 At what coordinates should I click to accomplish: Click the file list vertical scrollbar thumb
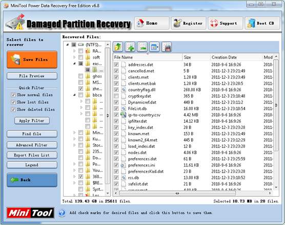point(276,105)
